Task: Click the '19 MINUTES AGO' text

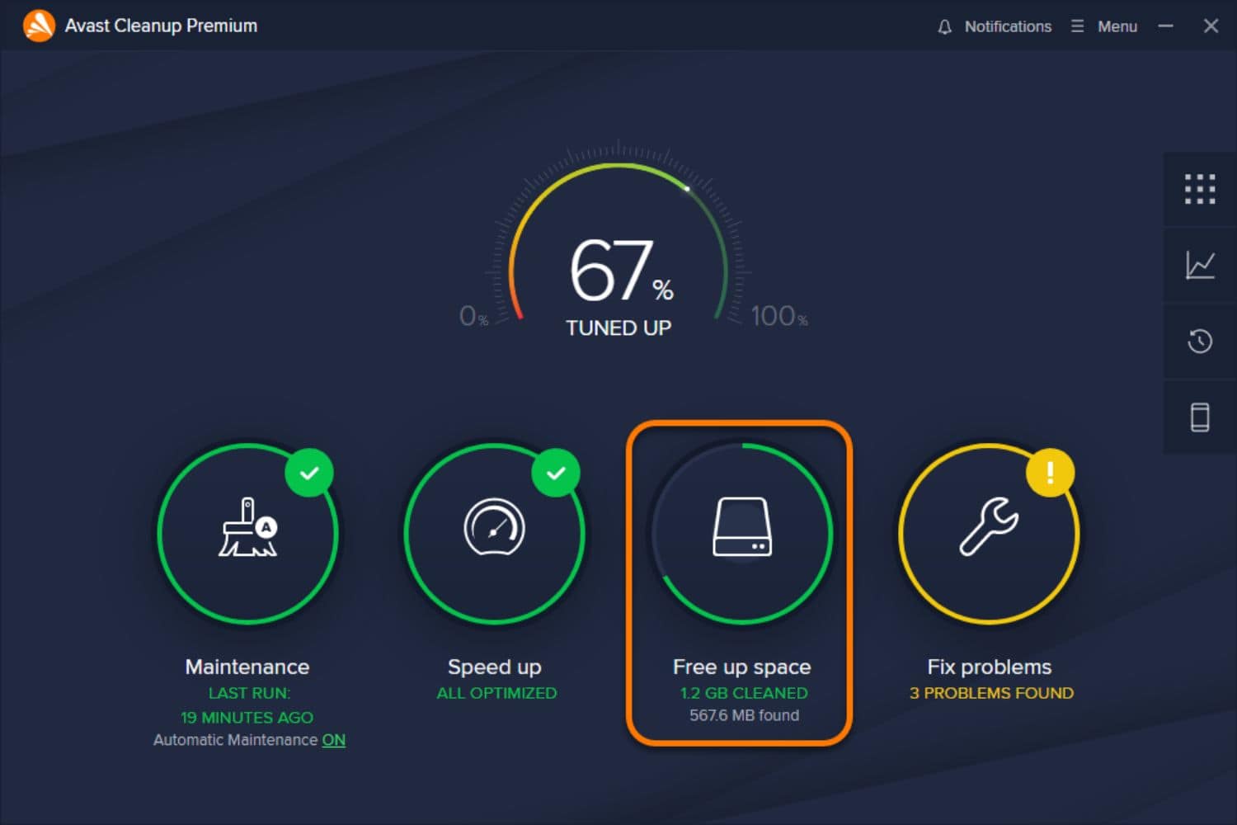Action: tap(247, 718)
